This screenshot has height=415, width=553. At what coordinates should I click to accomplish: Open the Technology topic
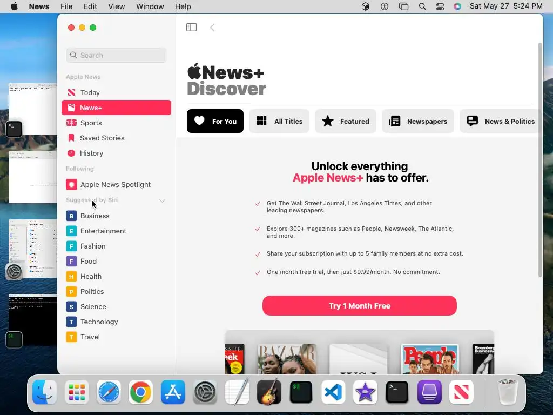point(117,322)
